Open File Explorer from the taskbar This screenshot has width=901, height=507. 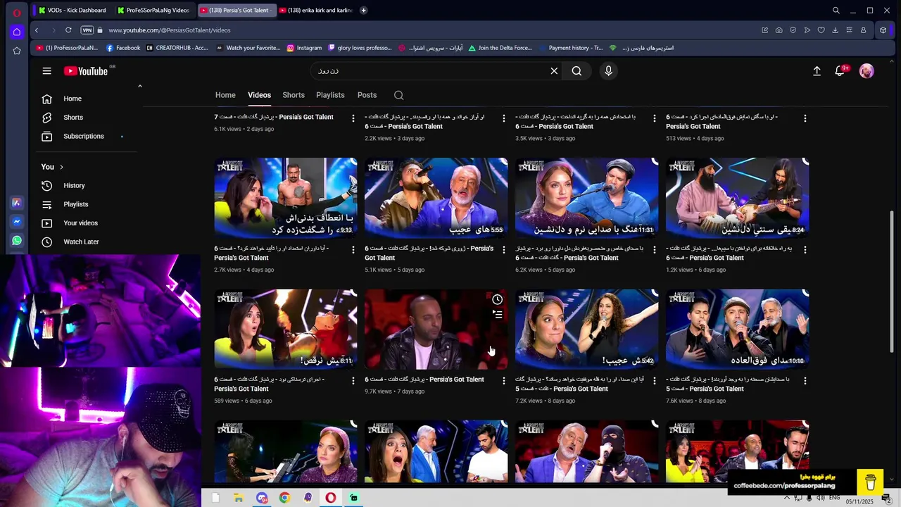[x=239, y=498]
